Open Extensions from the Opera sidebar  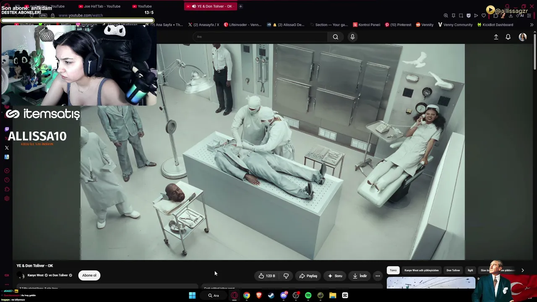pos(7,189)
